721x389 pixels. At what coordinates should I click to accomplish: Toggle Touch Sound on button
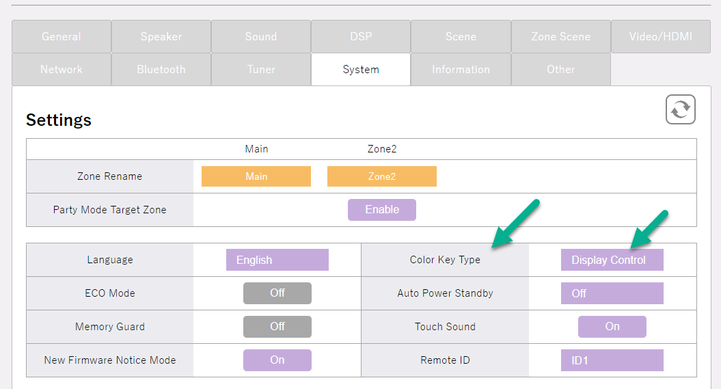[x=612, y=327]
